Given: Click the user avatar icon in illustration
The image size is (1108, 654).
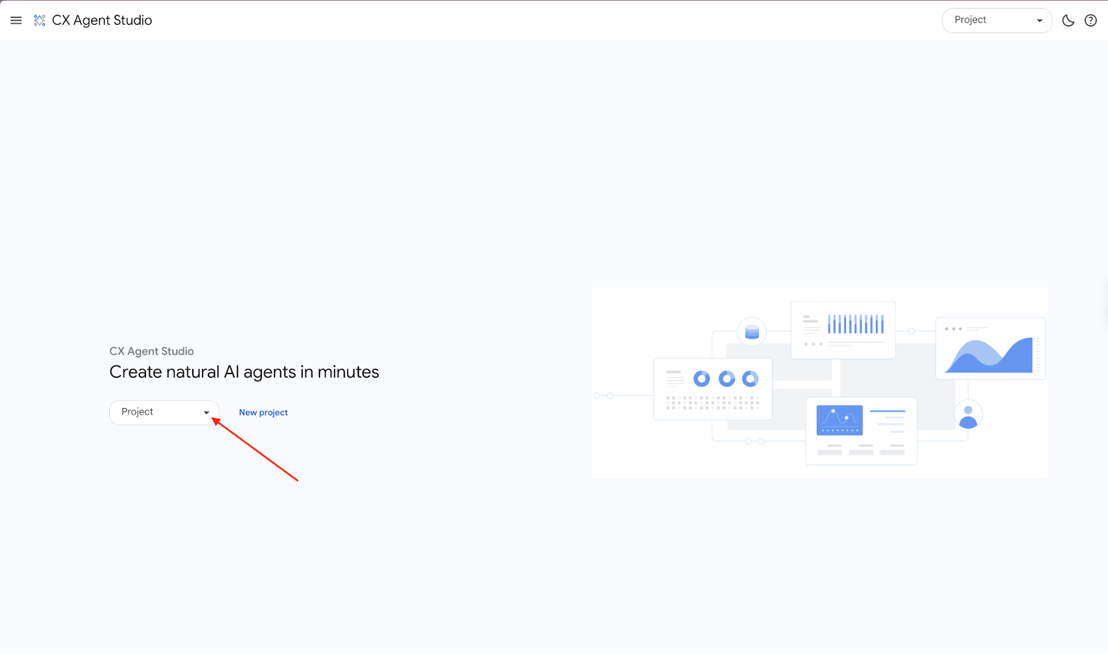Looking at the screenshot, I should pyautogui.click(x=968, y=416).
